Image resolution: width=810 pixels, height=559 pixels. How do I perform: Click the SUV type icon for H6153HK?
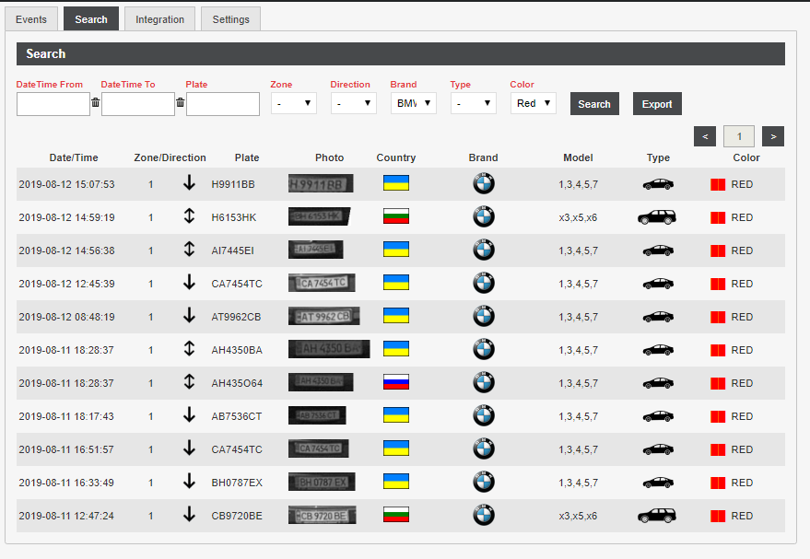(657, 216)
